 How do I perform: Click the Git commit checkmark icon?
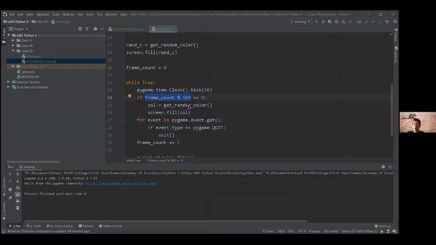click(x=373, y=22)
